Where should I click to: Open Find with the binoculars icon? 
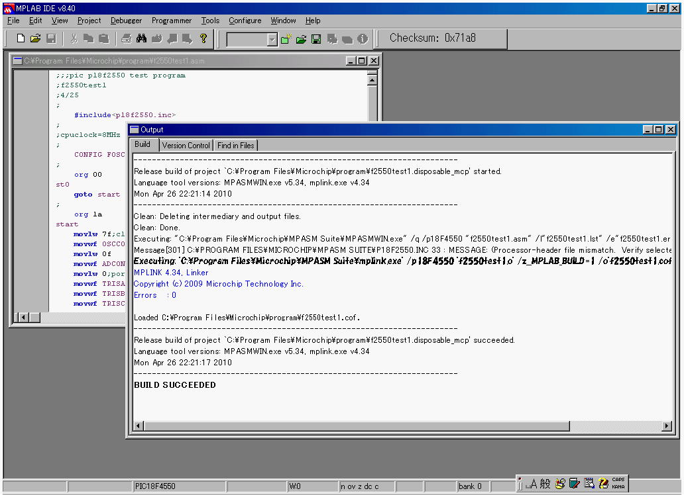coord(141,39)
